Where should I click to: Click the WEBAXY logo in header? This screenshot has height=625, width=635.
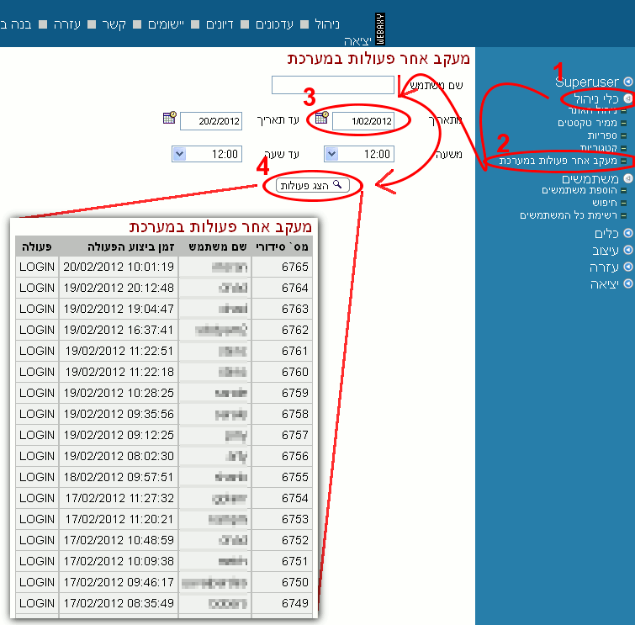(x=380, y=29)
